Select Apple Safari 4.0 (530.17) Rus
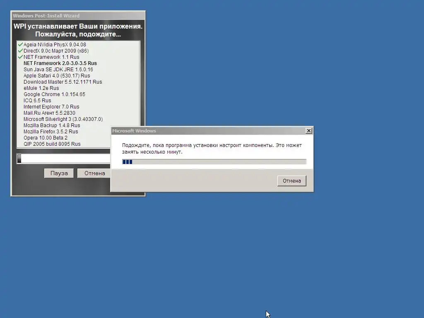This screenshot has width=424, height=318. pyautogui.click(x=57, y=76)
